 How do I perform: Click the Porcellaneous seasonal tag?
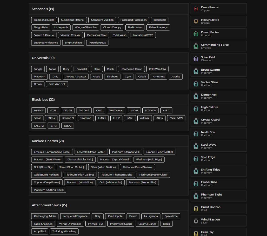click(x=97, y=43)
